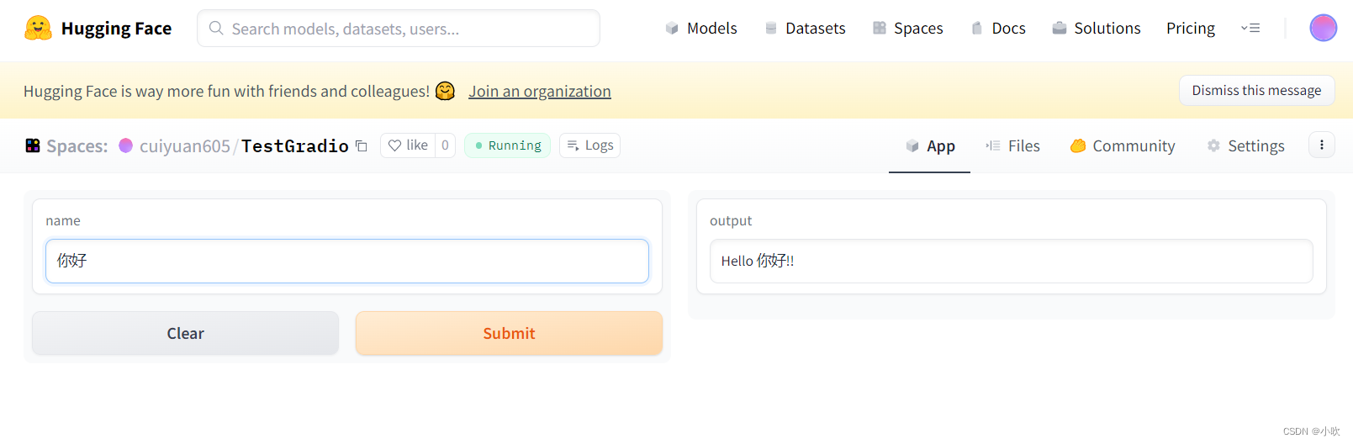Click the Hugging Face emoji logo
Image resolution: width=1353 pixels, height=444 pixels.
(38, 28)
